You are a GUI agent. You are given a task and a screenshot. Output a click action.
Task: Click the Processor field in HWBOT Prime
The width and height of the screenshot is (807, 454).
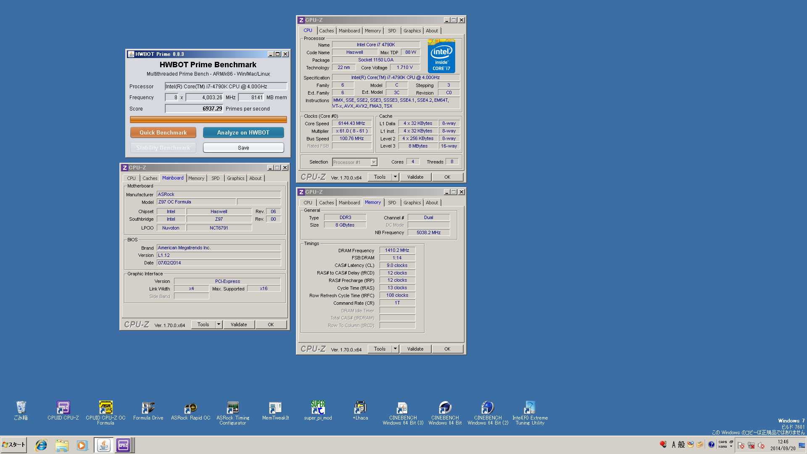point(226,87)
